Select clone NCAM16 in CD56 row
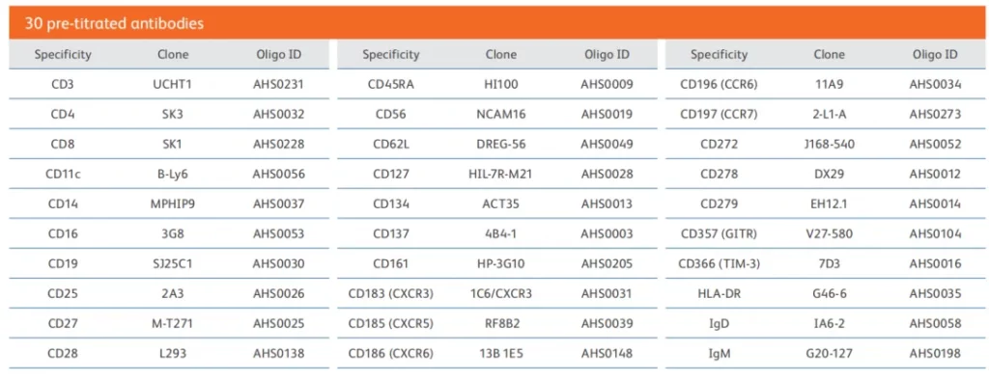This screenshot has height=381, width=989. tap(501, 114)
